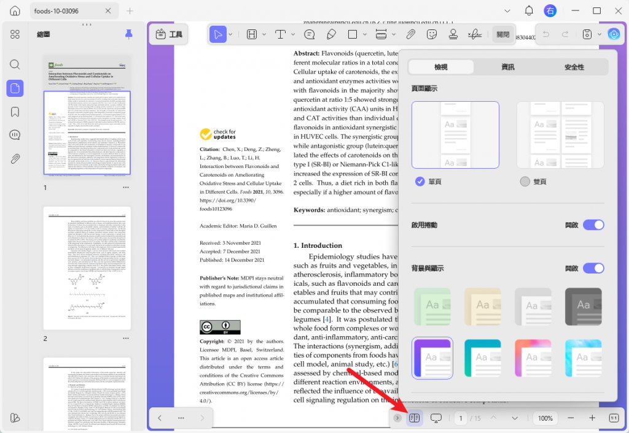Viewport: 629px width, 433px height.
Task: Zoom in with the plus button
Action: click(592, 418)
